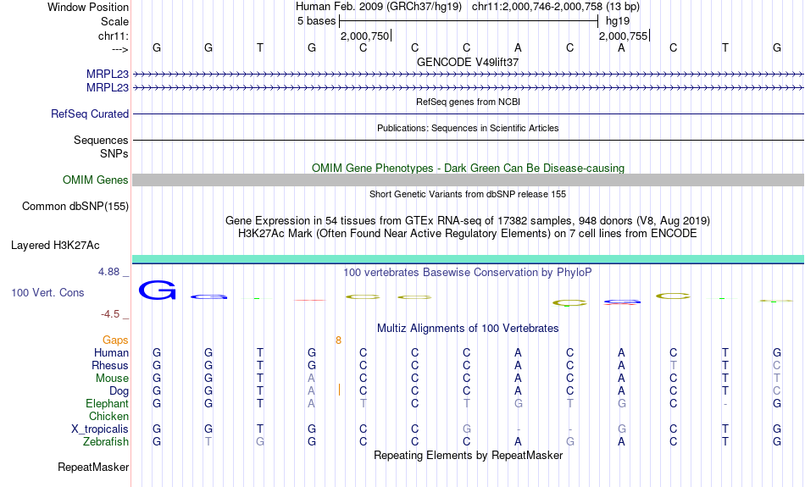Click the Window Position track label

coord(88,7)
